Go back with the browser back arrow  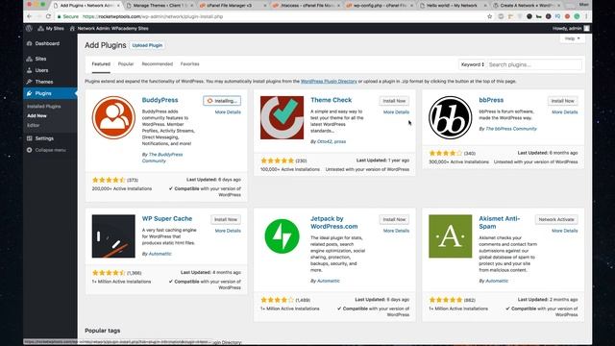coord(30,16)
